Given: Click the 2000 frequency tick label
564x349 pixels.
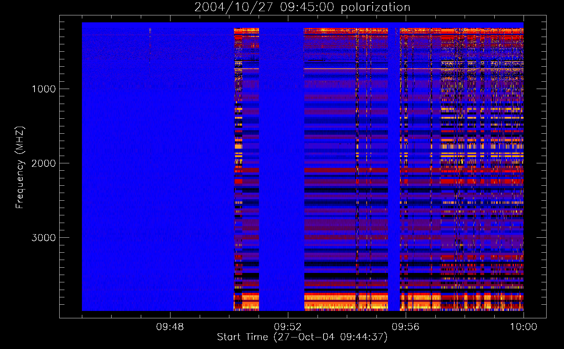Looking at the screenshot, I should 44,163.
